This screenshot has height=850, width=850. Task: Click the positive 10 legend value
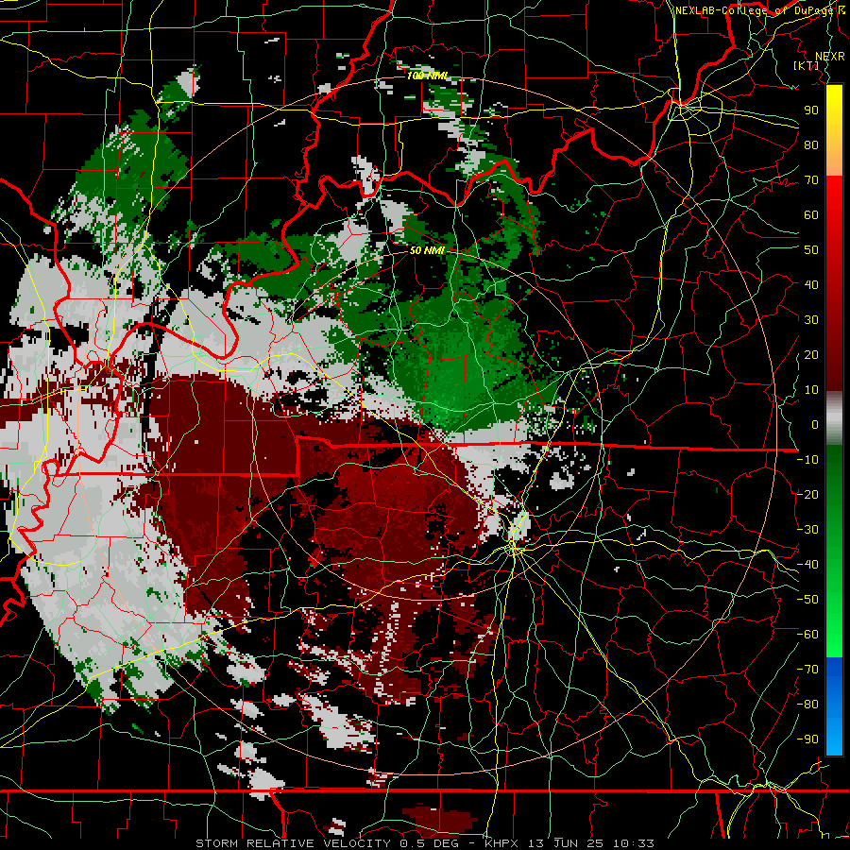tap(811, 390)
